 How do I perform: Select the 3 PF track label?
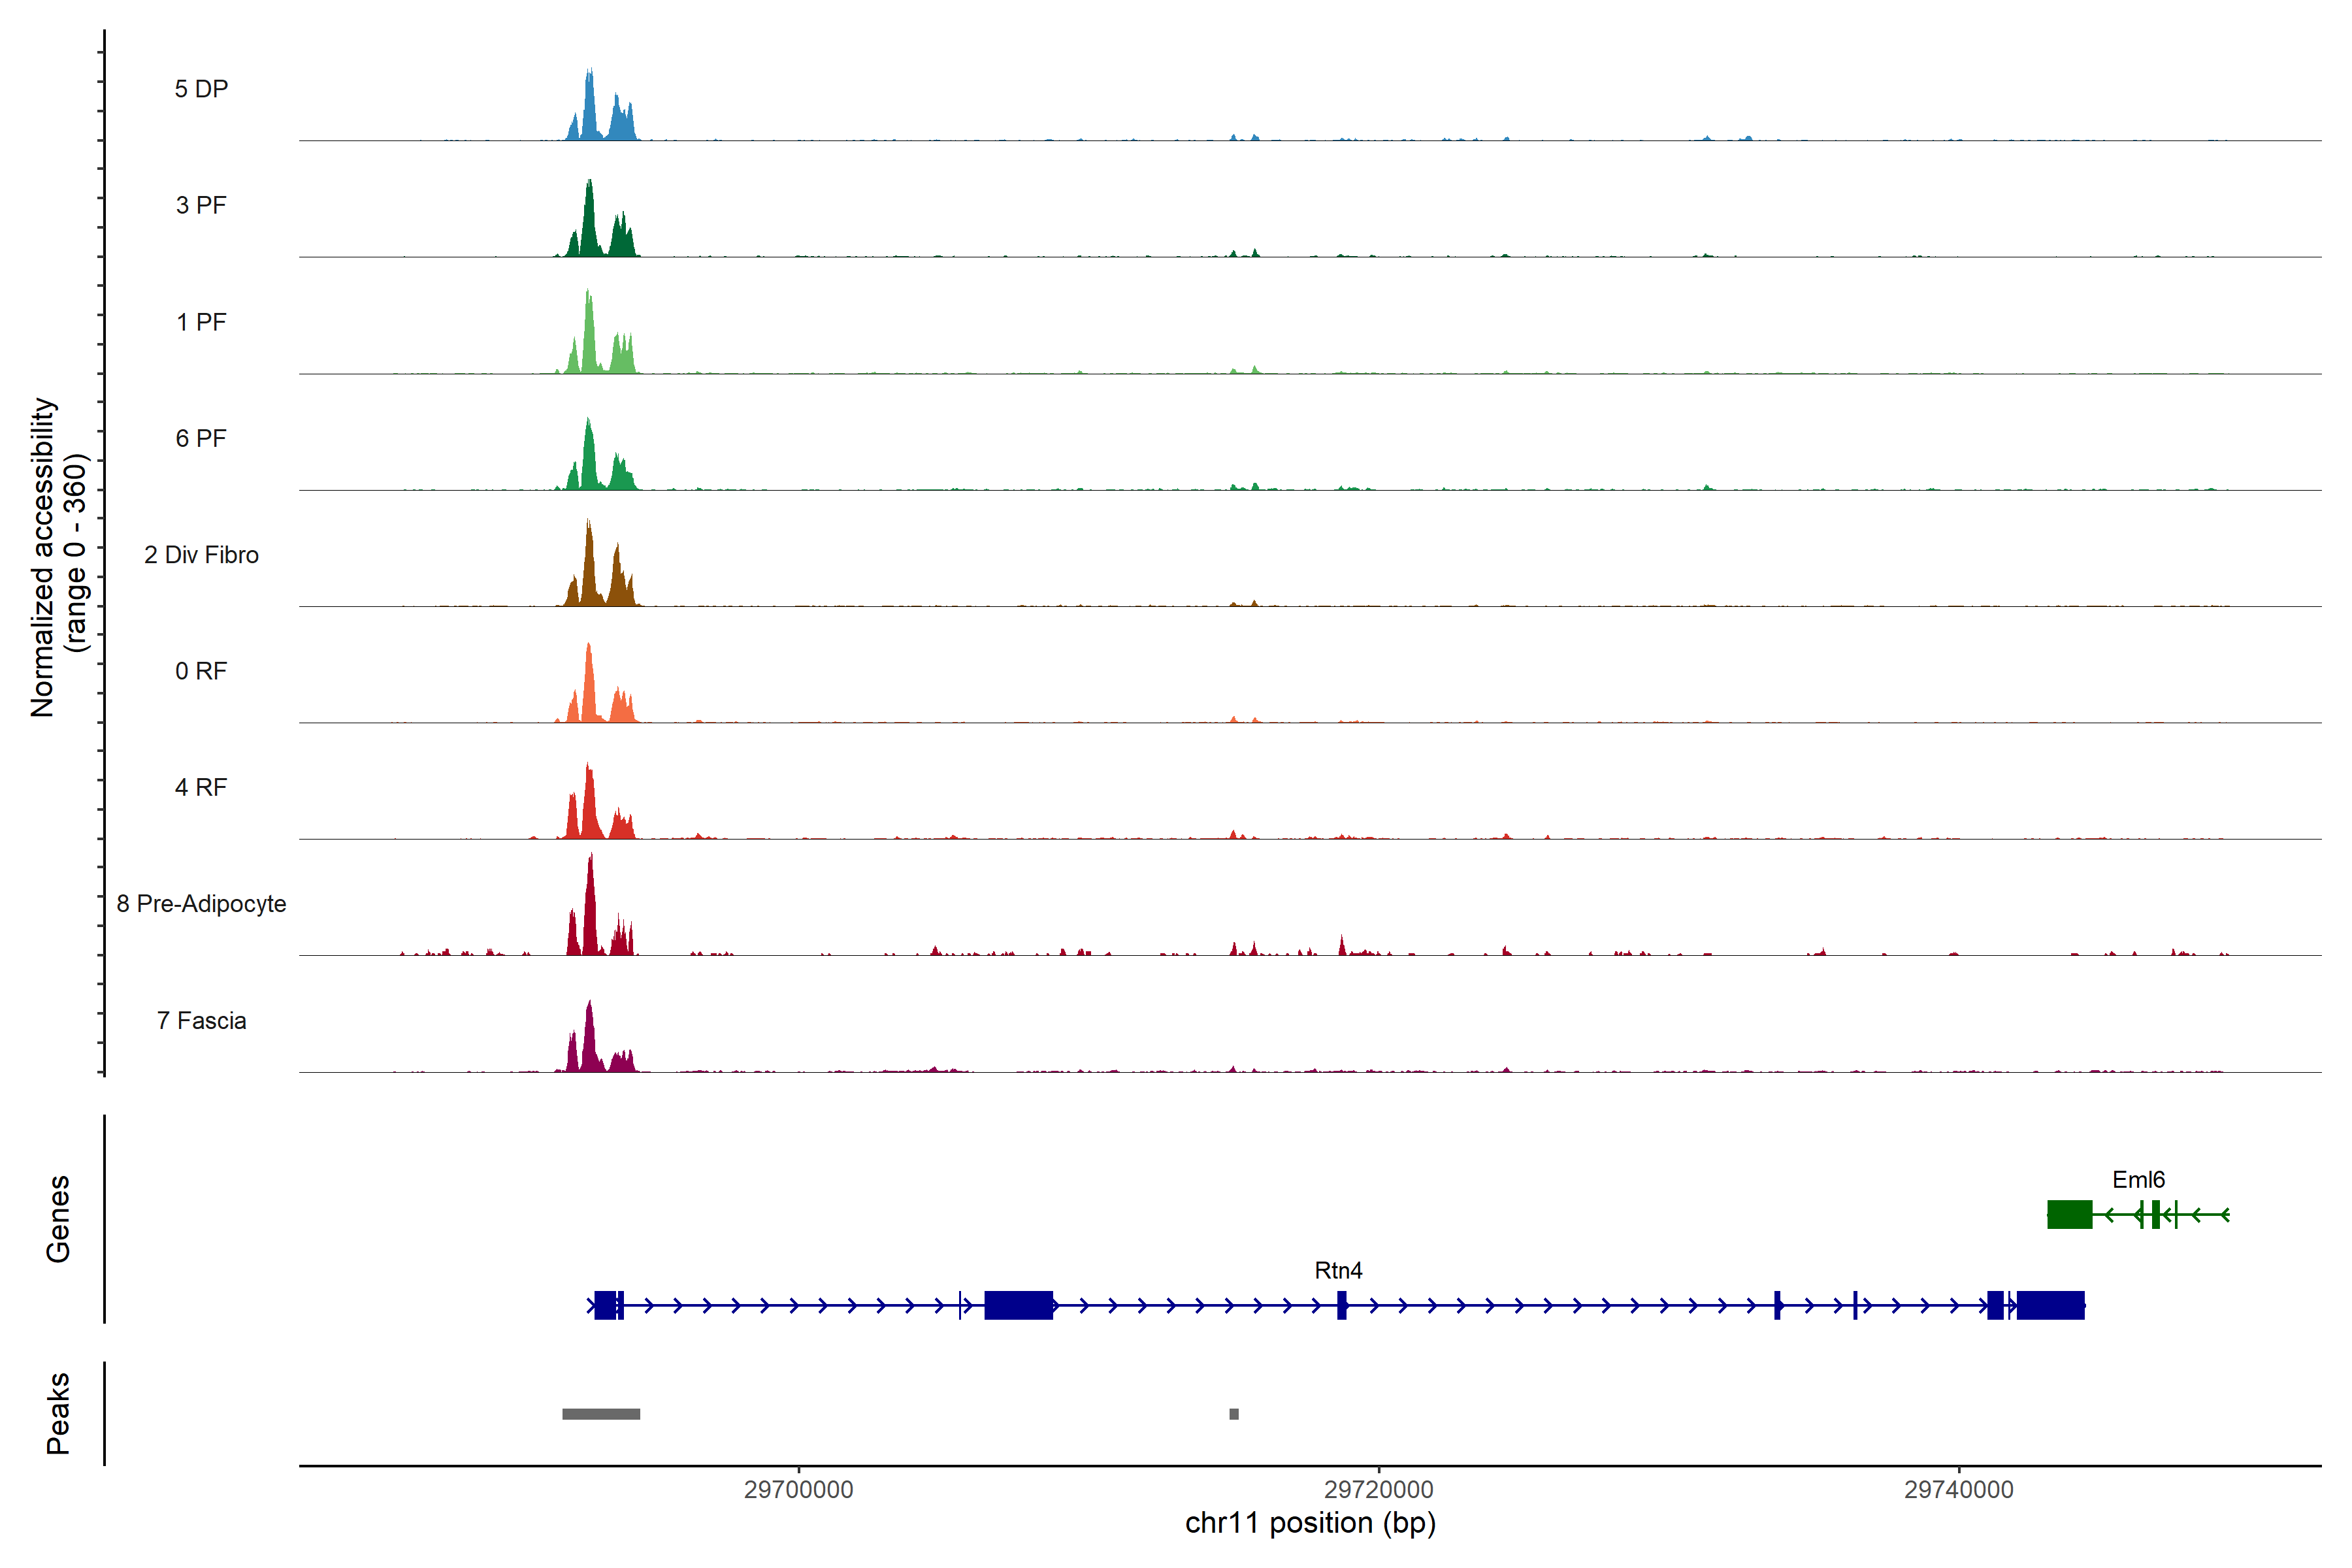click(x=201, y=205)
